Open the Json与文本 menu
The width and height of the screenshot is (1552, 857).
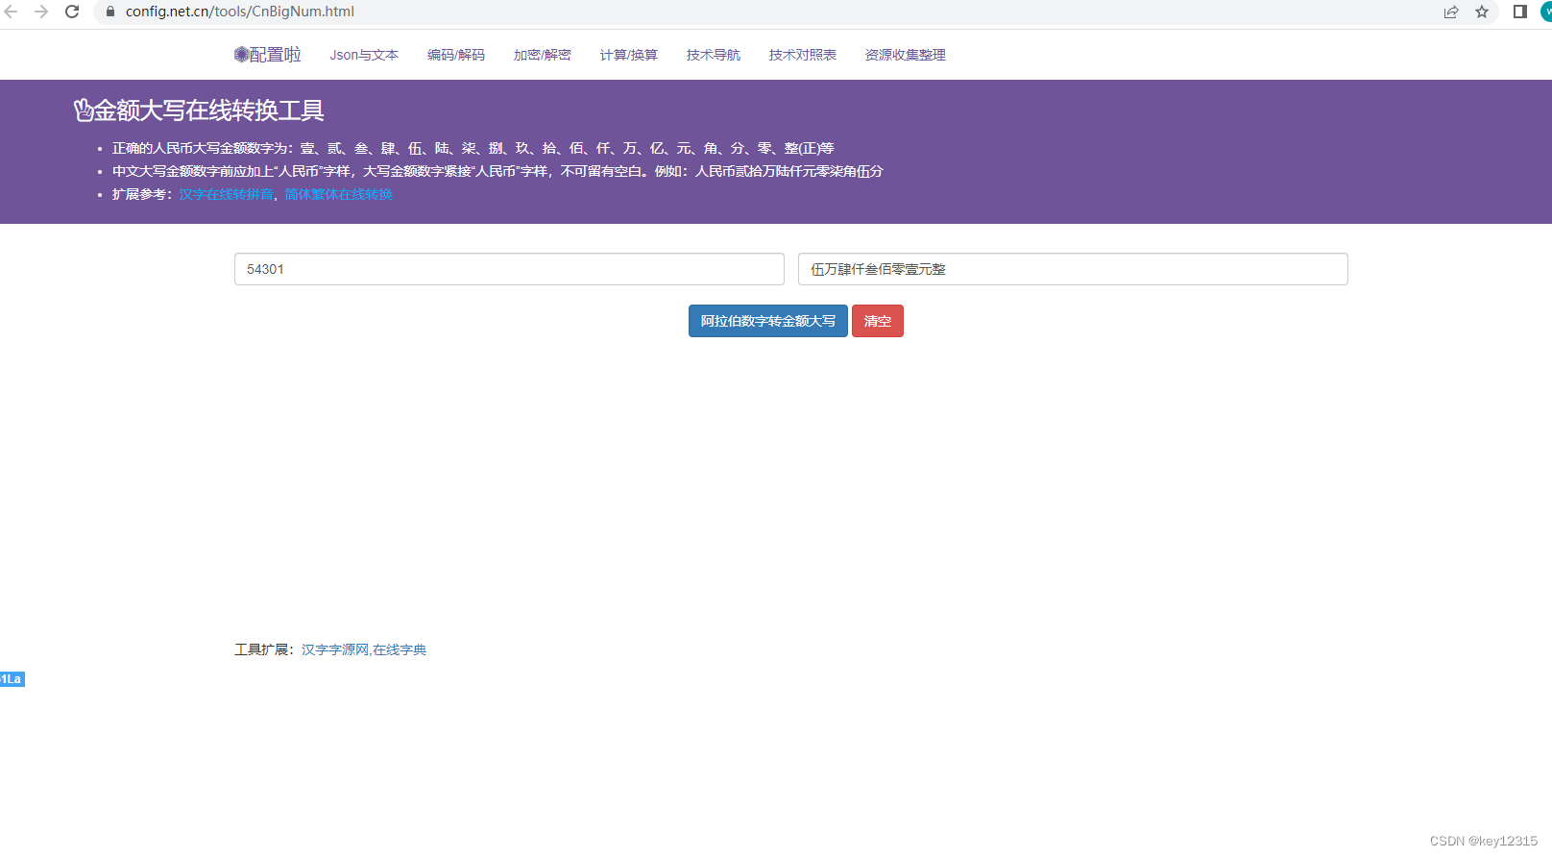pyautogui.click(x=364, y=55)
